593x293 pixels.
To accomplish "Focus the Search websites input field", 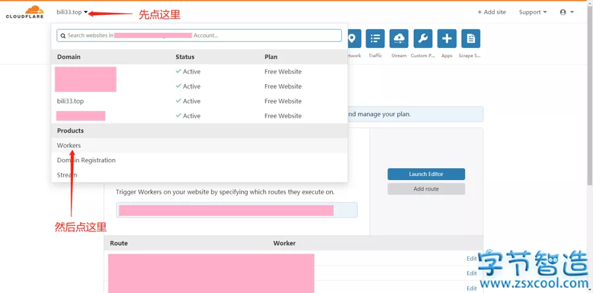I will coord(199,35).
